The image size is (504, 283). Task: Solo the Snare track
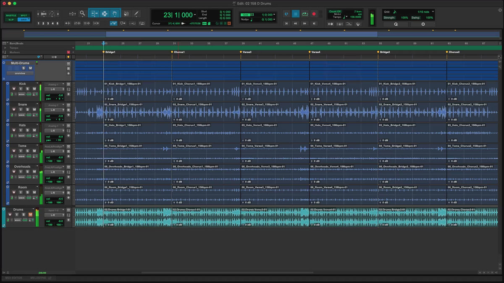click(27, 109)
